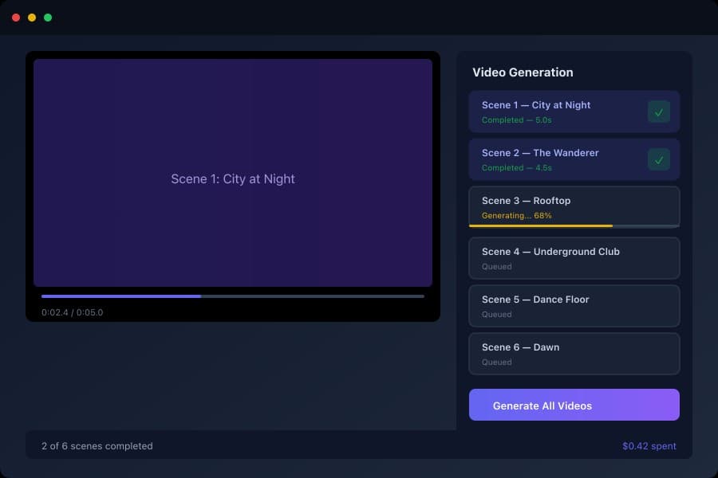Open the $0.42 spent cost details
This screenshot has width=718, height=478.
649,445
